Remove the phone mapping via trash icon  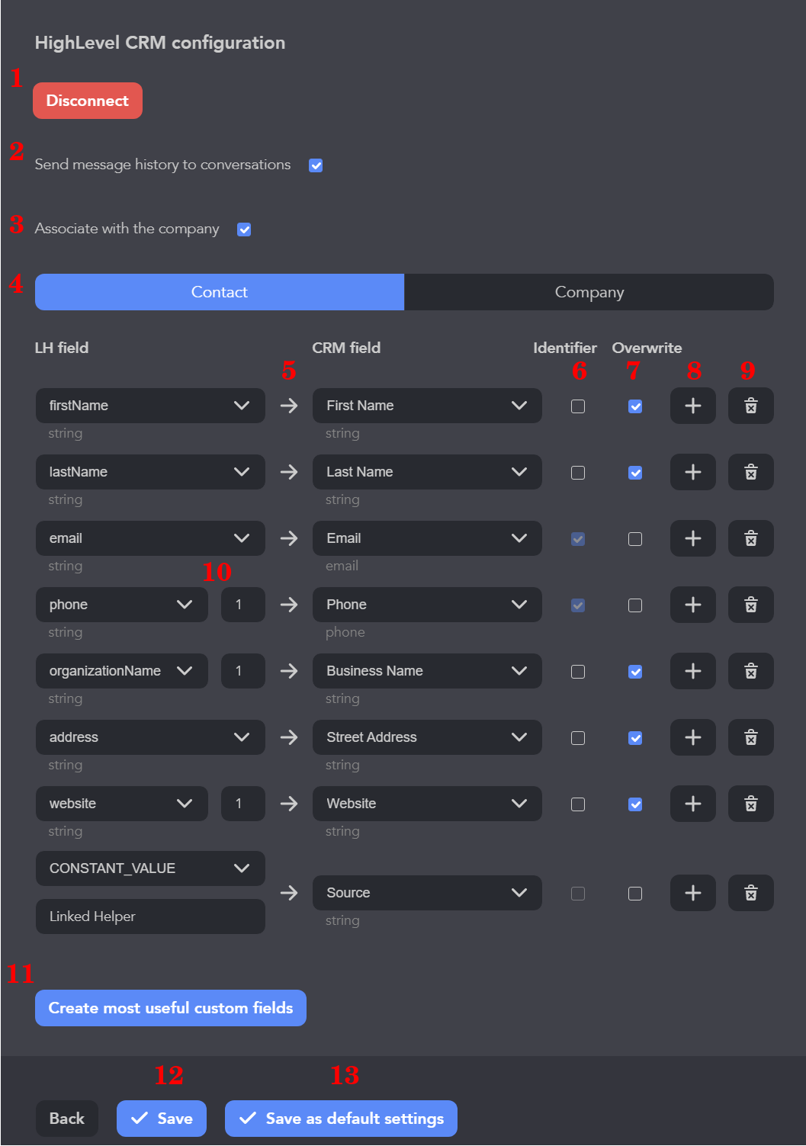750,605
